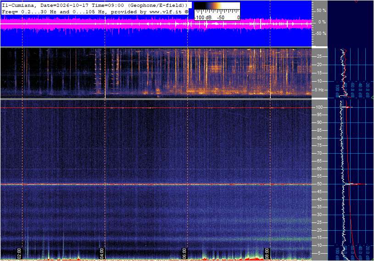The width and height of the screenshot is (374, 261).
Task: Click the 100 Hz peak in the right spectrum plot
Action: 346,107
